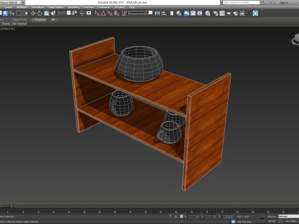Viewport: 299px width, 224px height.
Task: Select the Select and Rotate tool
Action: [40, 13]
